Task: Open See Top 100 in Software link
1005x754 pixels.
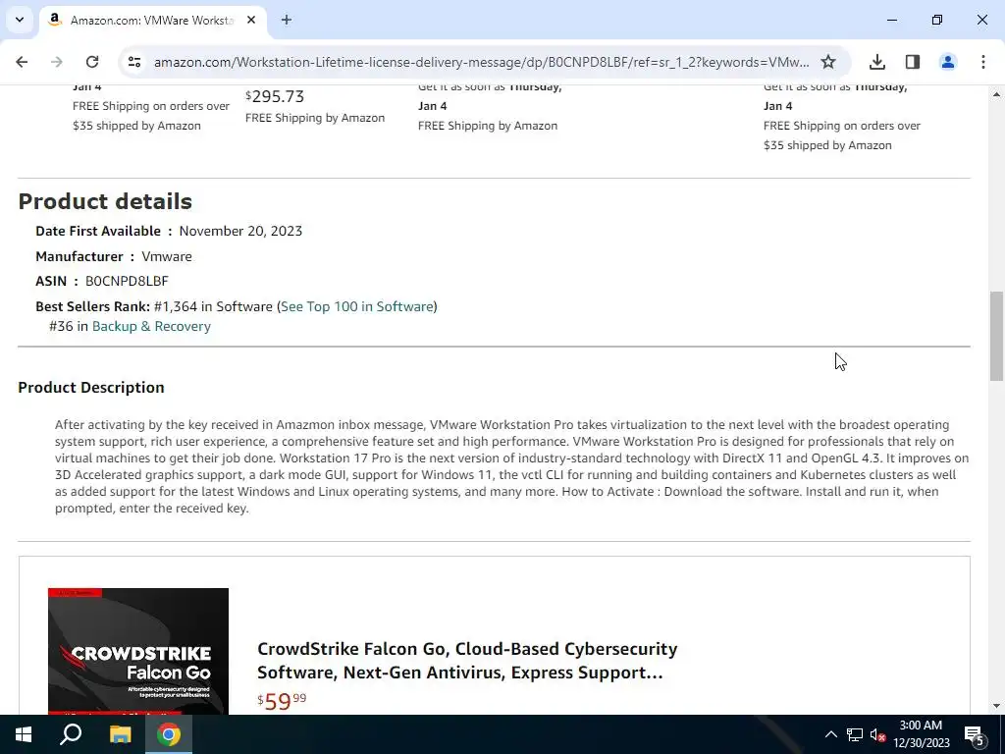Action: pos(357,306)
